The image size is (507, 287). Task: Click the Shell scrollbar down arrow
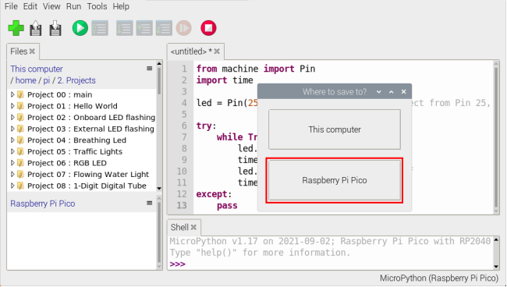point(496,267)
